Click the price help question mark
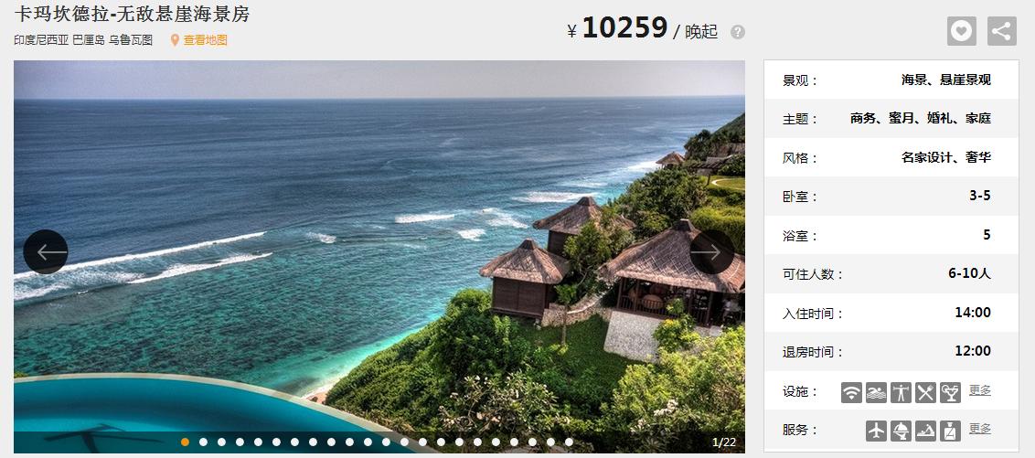 pos(737,32)
